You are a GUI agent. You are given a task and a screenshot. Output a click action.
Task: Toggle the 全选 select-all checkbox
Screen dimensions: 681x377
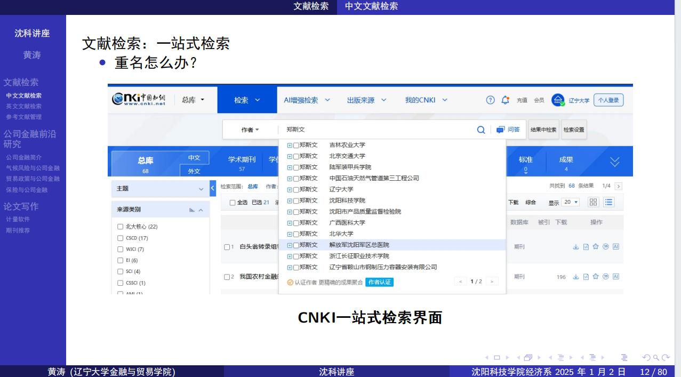[232, 203]
